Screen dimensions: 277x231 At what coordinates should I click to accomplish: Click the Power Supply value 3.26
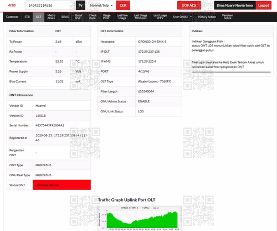point(58,71)
